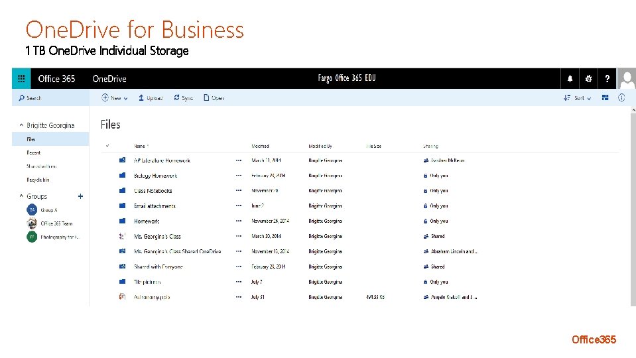
Task: Add a new group with plus icon
Action: tap(80, 196)
